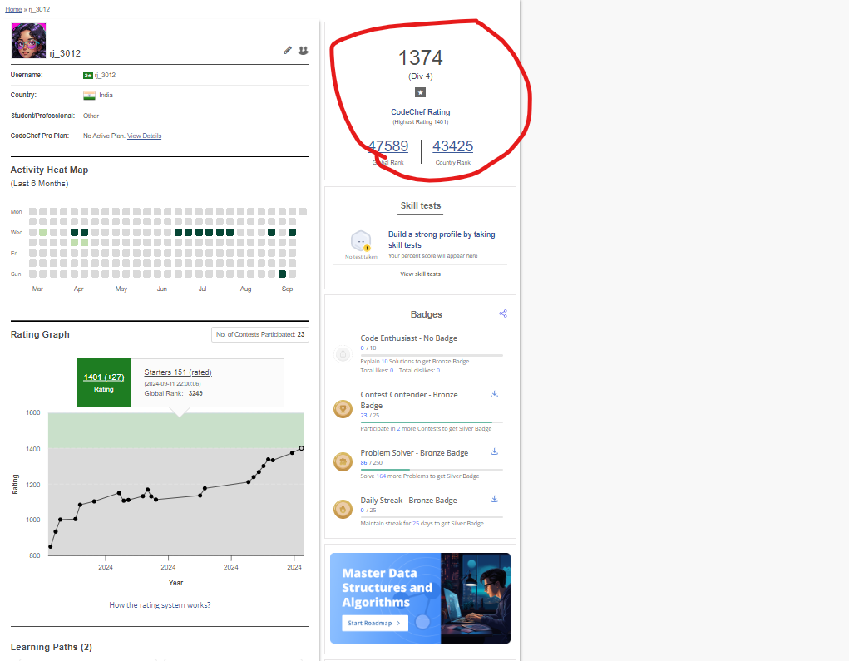
Task: Click the Country Rank value 43425
Action: pos(452,146)
